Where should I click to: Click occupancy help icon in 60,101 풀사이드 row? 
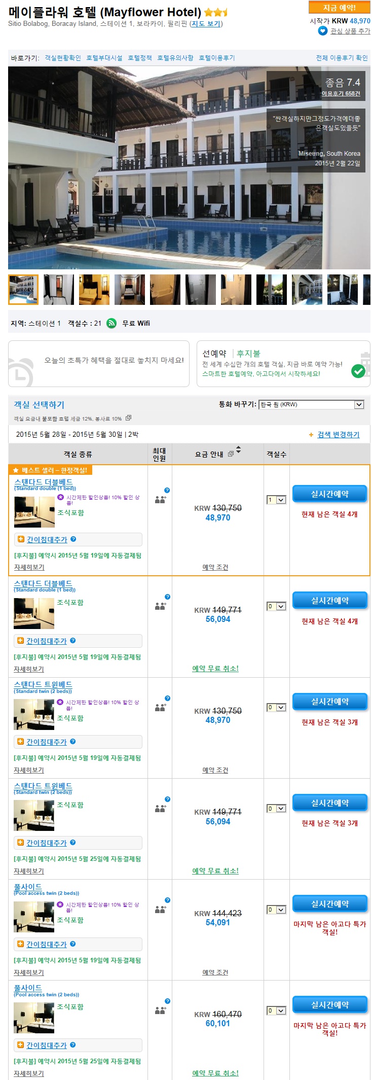coord(167,1001)
